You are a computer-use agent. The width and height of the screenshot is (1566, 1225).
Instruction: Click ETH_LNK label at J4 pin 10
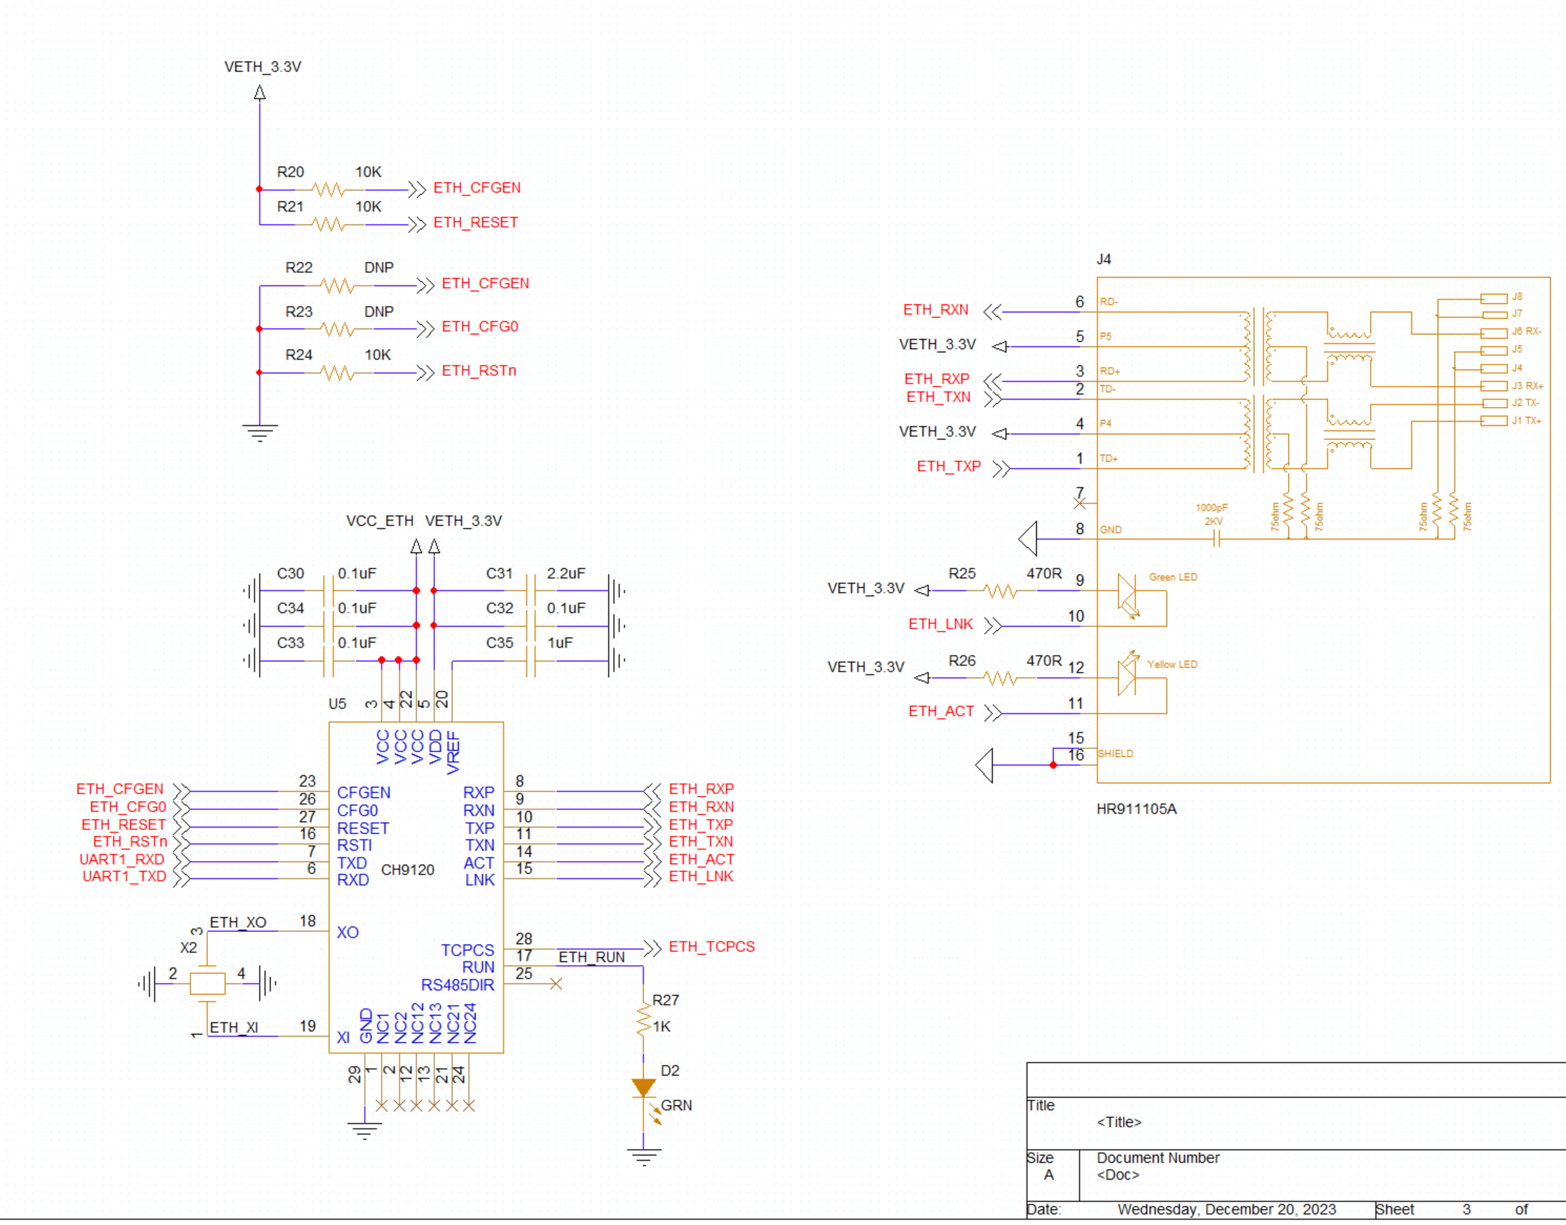click(941, 624)
